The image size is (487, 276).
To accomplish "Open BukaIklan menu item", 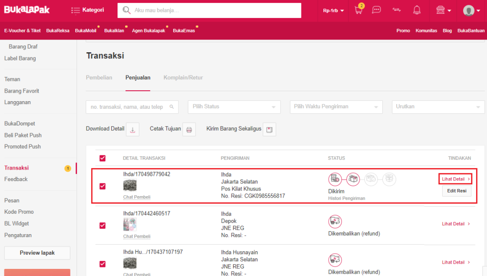I will click(114, 30).
